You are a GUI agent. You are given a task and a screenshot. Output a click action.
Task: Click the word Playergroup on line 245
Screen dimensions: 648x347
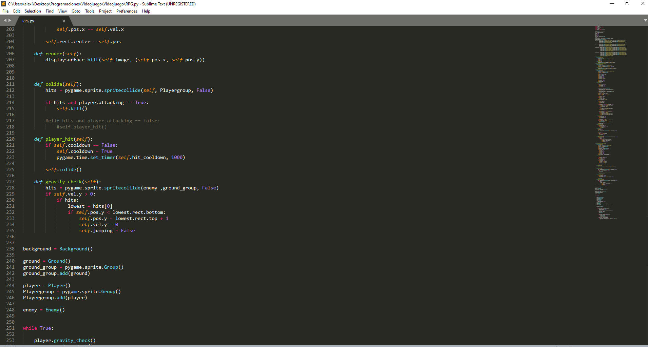coord(38,291)
